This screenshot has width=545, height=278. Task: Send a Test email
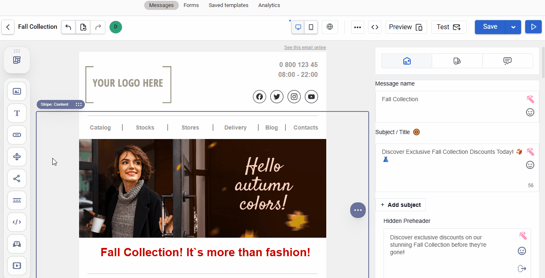click(x=449, y=27)
